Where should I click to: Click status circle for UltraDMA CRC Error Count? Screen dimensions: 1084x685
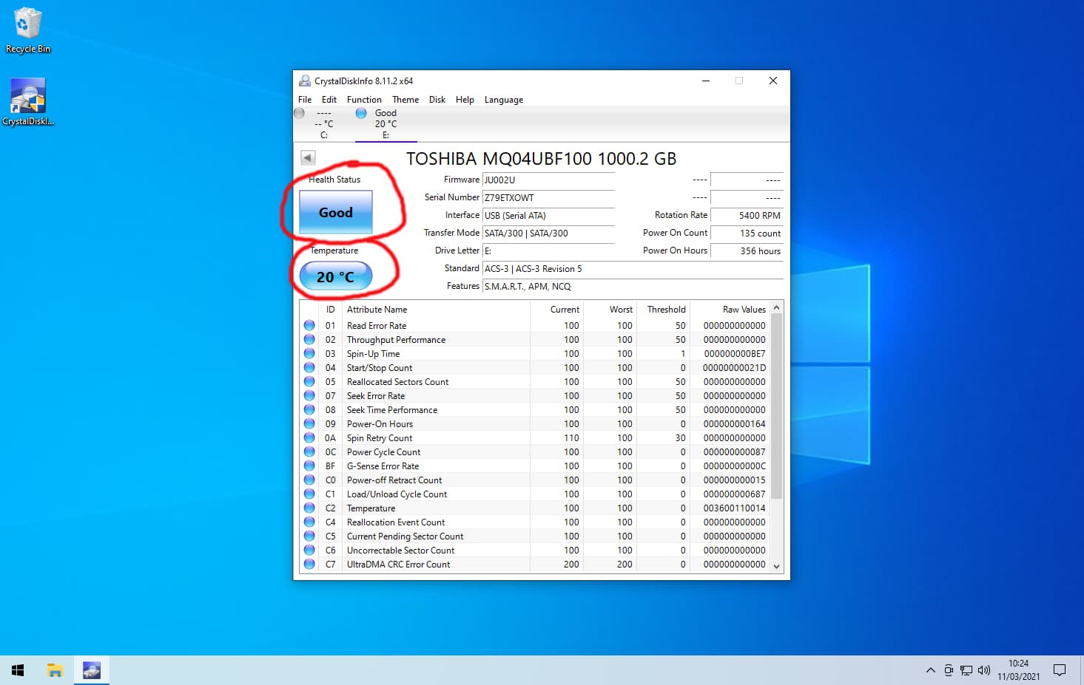click(309, 564)
